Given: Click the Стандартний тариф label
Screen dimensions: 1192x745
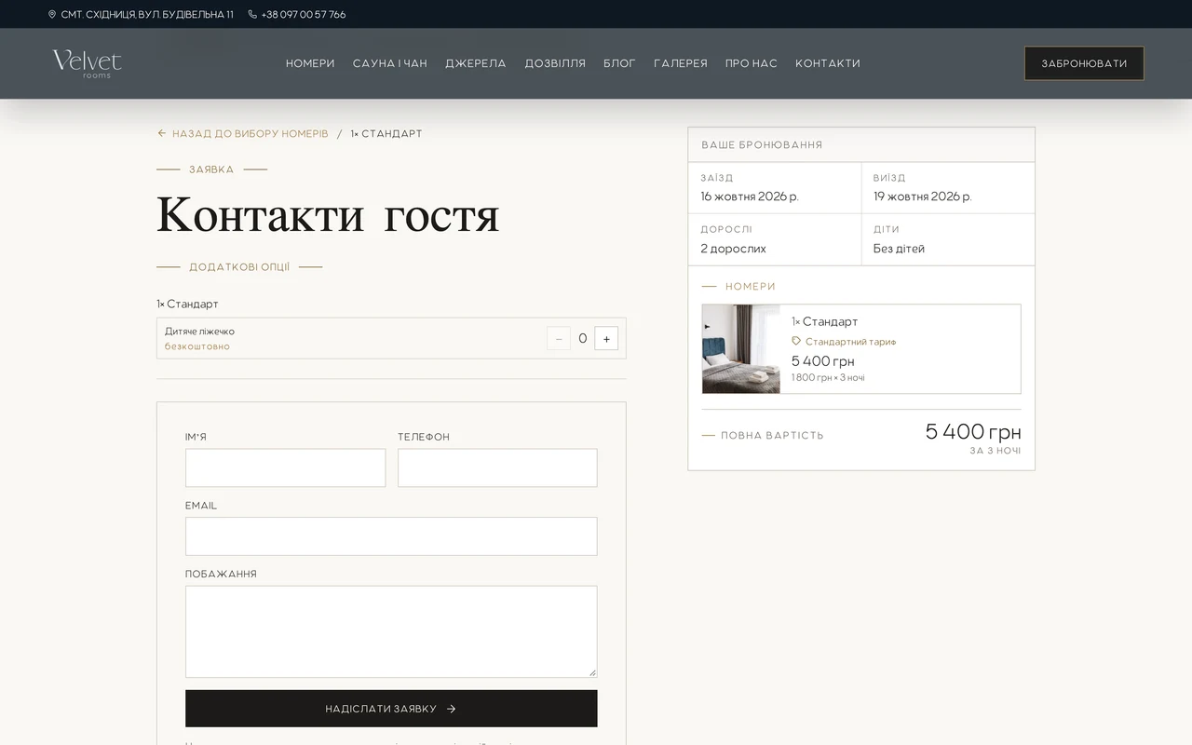Looking at the screenshot, I should (x=850, y=342).
